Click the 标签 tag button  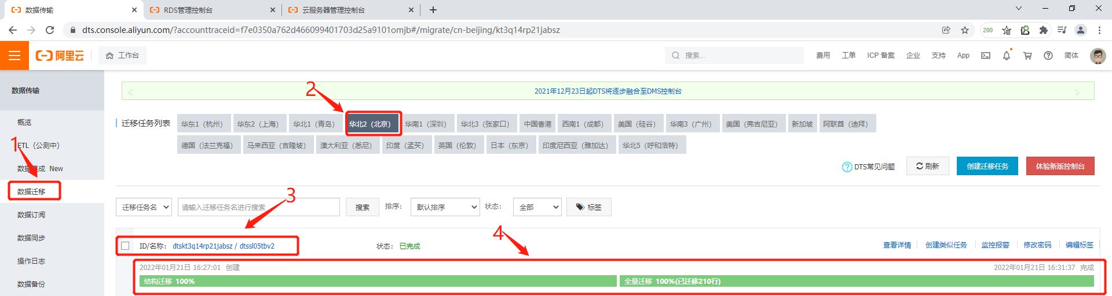(589, 207)
